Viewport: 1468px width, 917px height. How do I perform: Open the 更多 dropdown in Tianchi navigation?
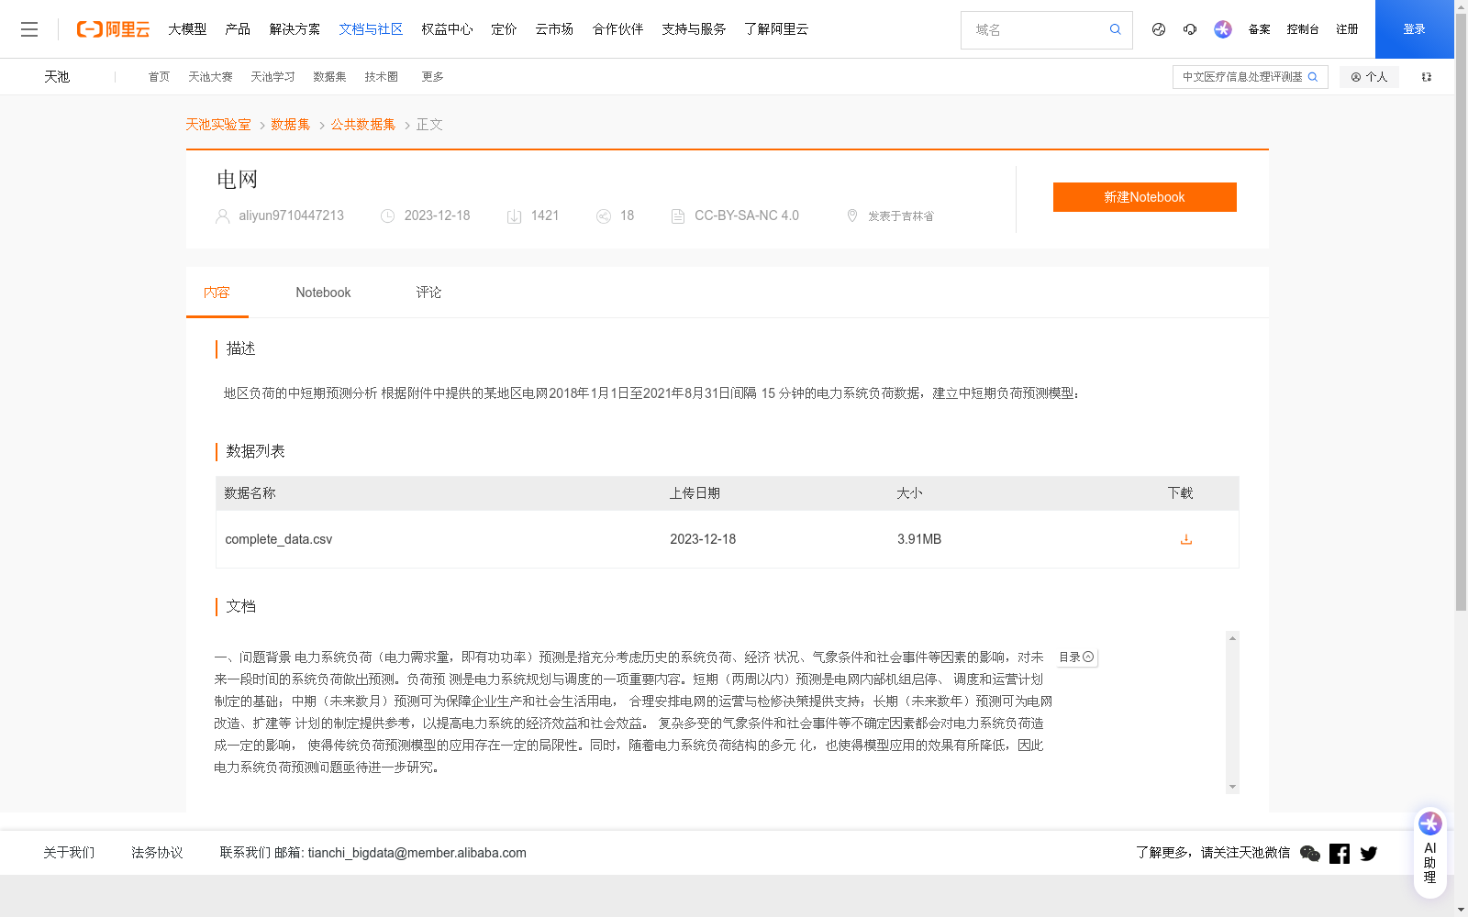click(432, 76)
